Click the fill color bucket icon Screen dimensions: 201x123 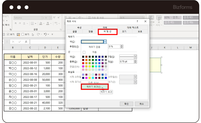click(41, 23)
